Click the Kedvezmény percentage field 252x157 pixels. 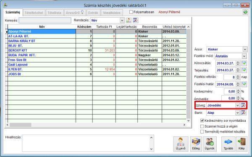[230, 92]
